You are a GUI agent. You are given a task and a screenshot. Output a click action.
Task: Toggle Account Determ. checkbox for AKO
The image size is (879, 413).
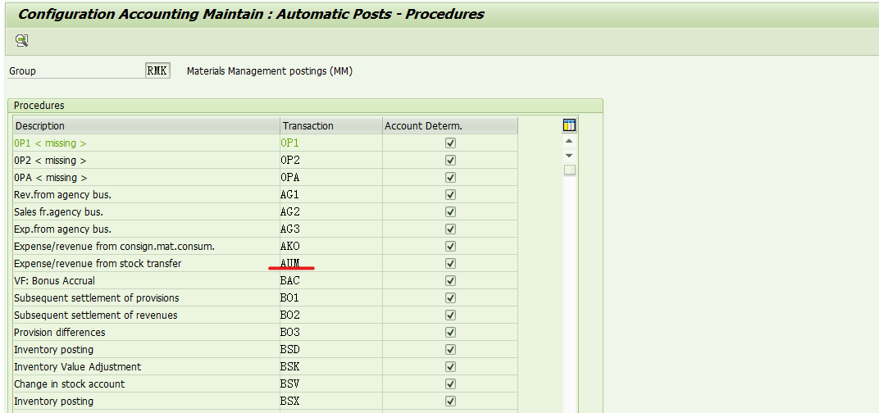click(450, 247)
